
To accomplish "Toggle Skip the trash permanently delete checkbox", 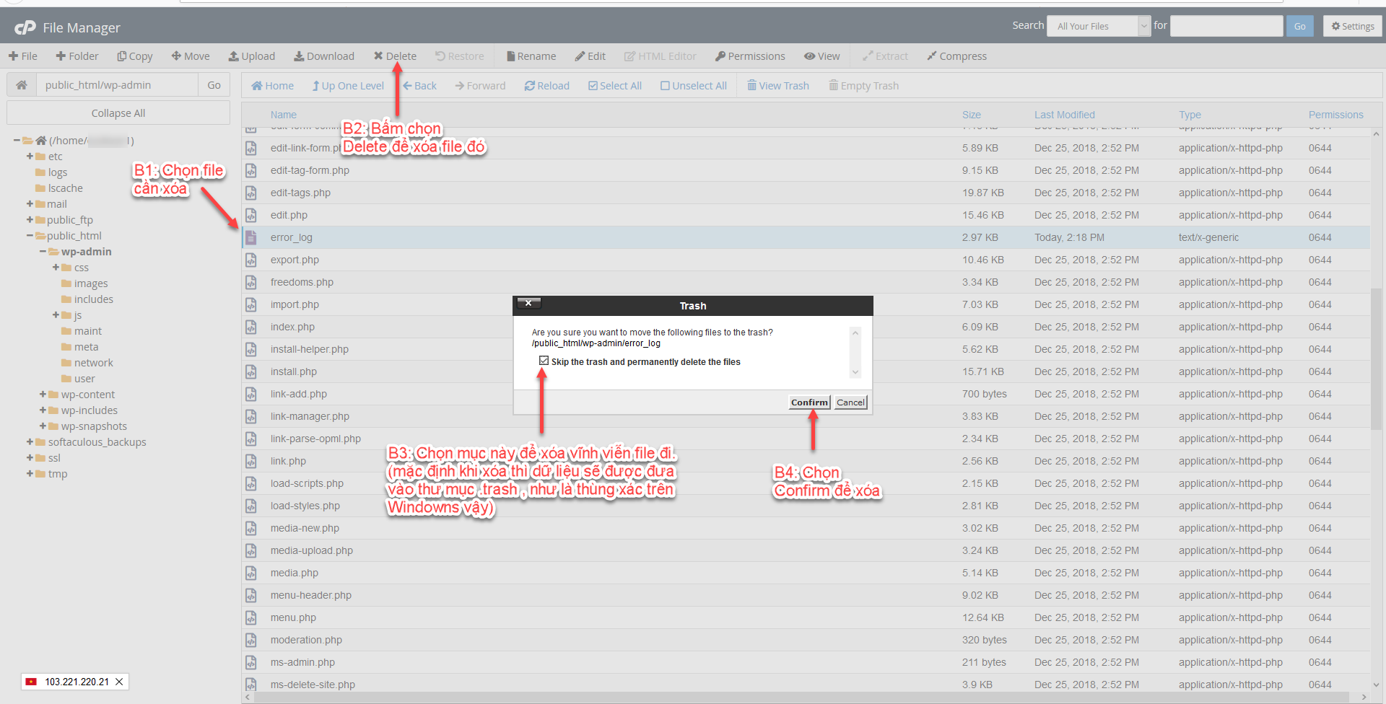I will click(x=544, y=361).
